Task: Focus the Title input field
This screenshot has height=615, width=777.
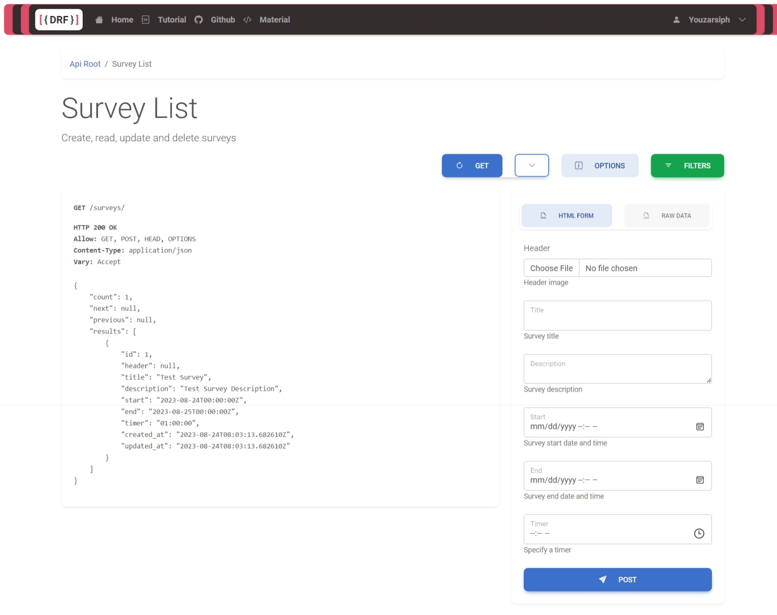Action: (x=617, y=316)
